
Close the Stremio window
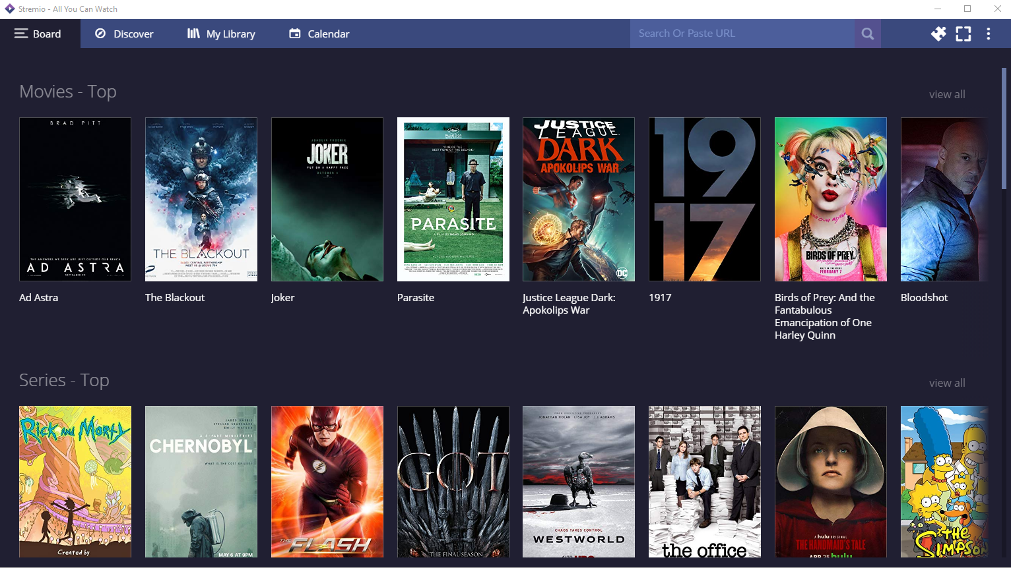tap(997, 9)
